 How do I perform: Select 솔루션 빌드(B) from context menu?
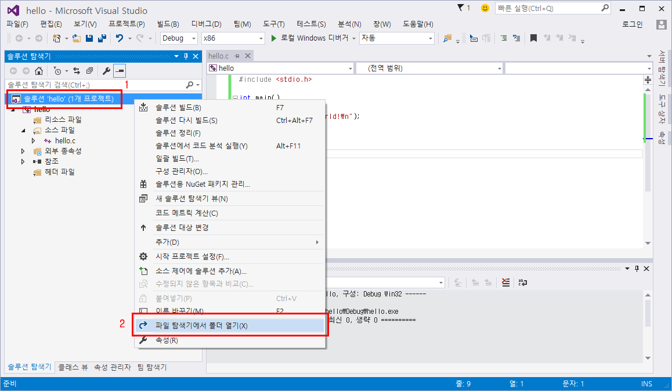[230, 107]
